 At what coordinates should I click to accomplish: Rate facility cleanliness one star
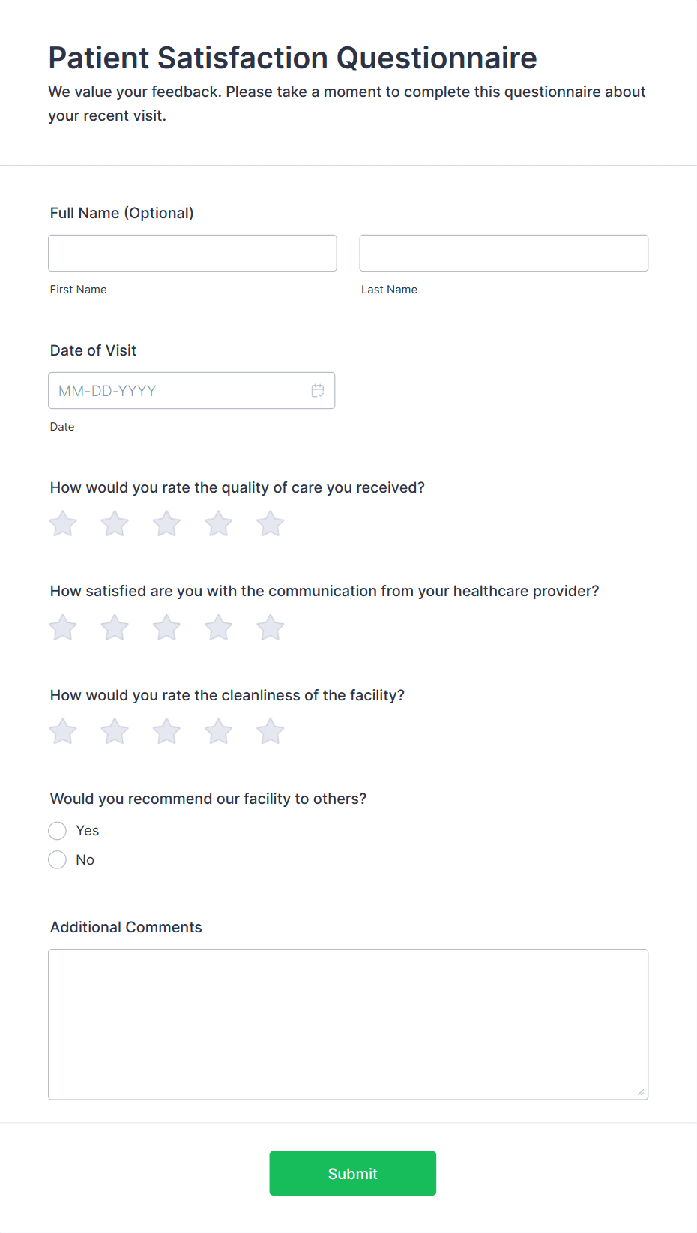click(62, 731)
